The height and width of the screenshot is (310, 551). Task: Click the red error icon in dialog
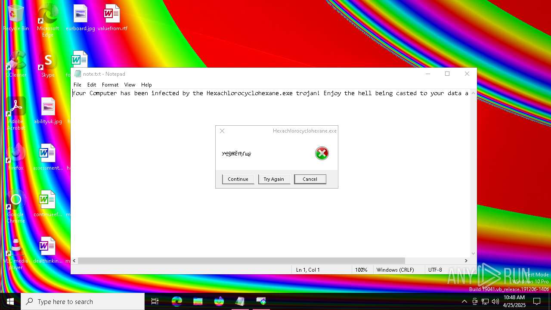[x=322, y=153]
